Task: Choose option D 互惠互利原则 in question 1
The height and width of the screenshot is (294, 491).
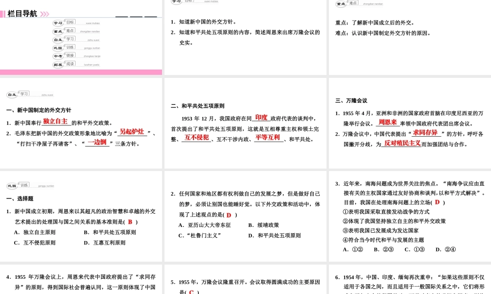Action: 105,243
